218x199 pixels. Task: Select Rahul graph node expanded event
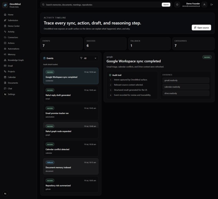pos(71,130)
